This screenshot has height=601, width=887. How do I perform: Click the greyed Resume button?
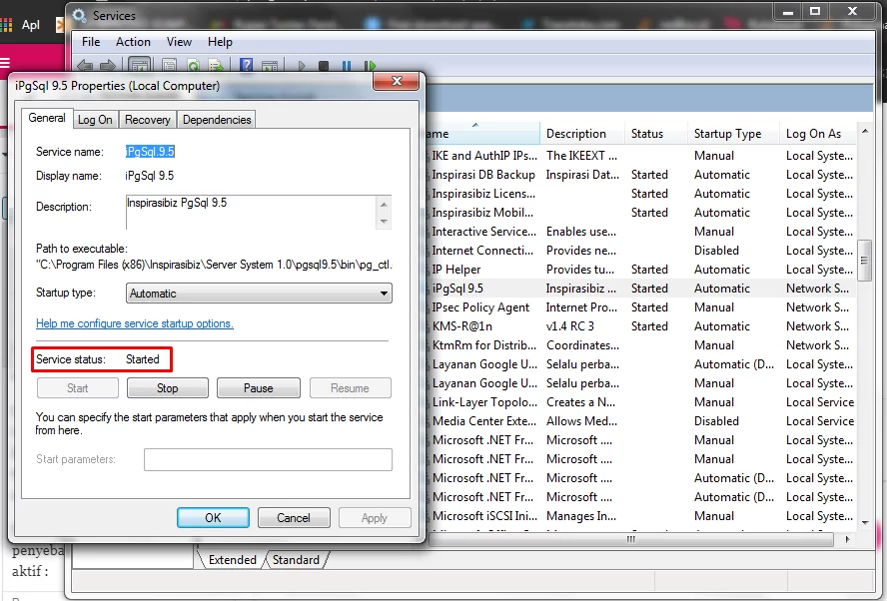(350, 387)
